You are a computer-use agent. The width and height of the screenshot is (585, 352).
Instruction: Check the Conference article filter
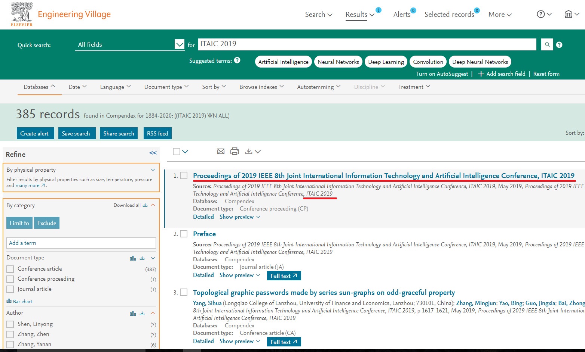10,269
